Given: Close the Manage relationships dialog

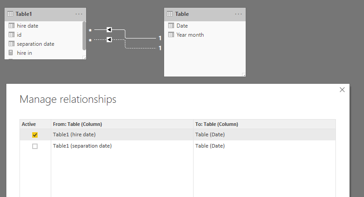Looking at the screenshot, I should [x=342, y=90].
